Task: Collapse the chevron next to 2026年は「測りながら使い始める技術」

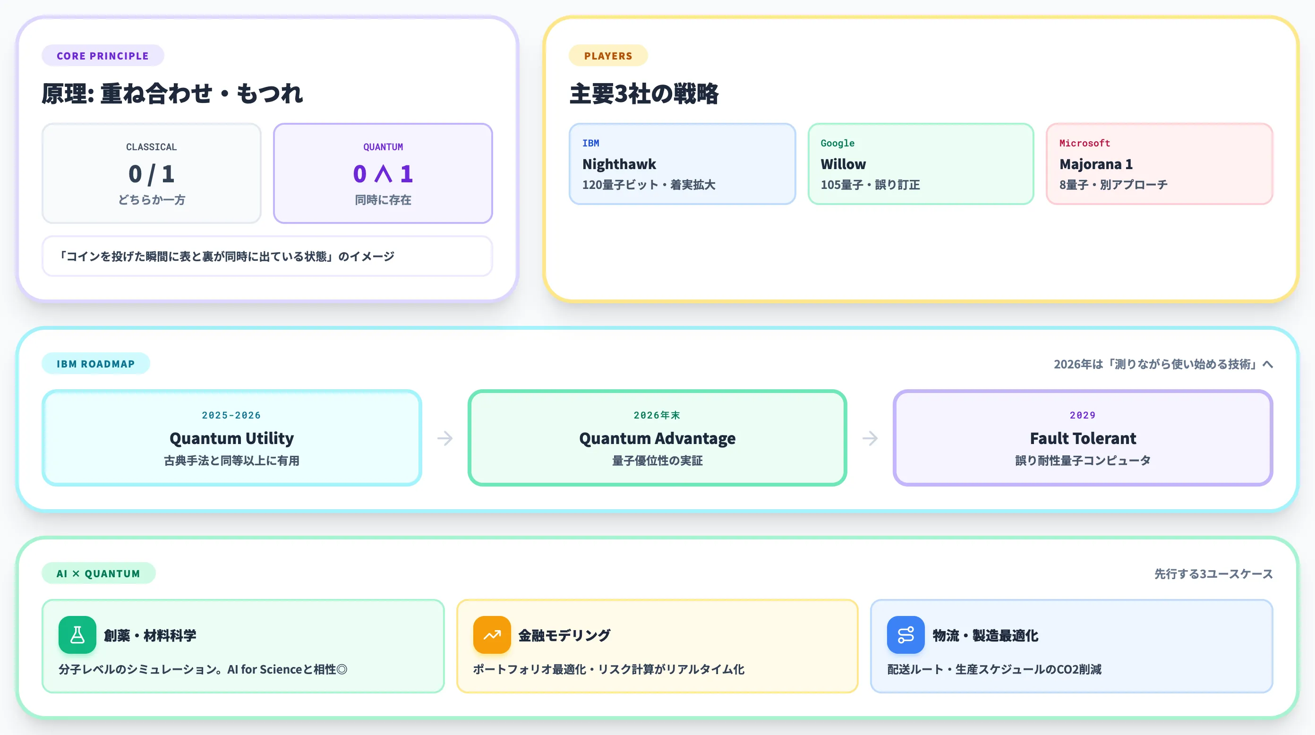Action: pos(1268,365)
